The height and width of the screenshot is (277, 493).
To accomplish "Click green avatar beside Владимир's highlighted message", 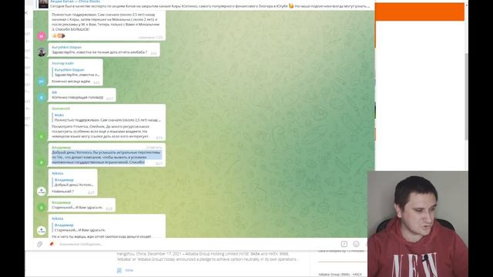I will (42, 162).
